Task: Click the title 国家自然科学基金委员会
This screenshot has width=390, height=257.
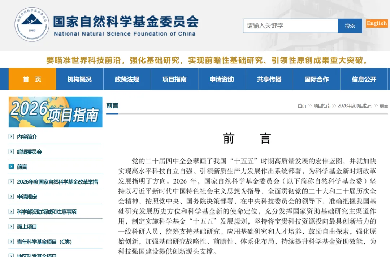Action: [x=126, y=22]
